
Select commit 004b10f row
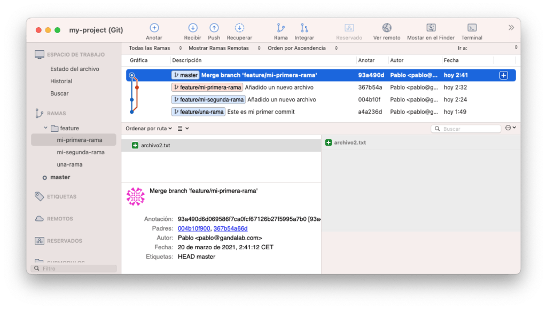pyautogui.click(x=321, y=100)
